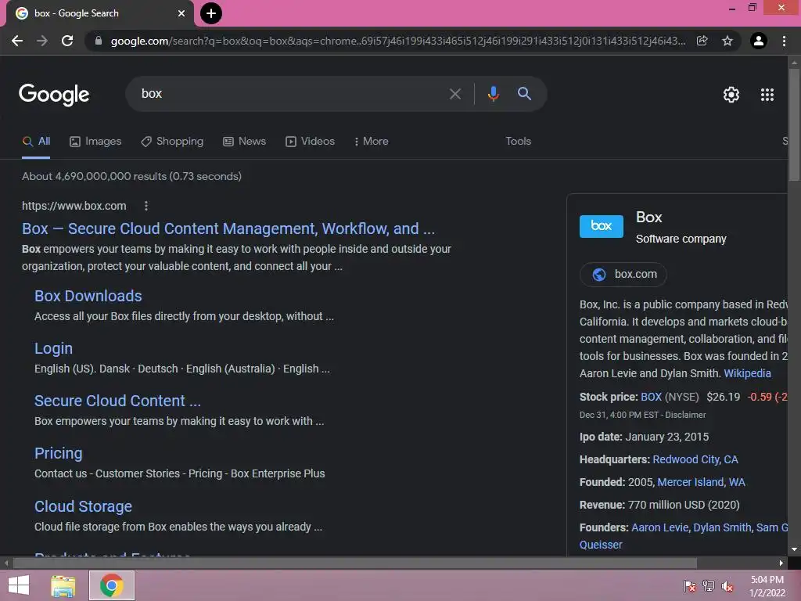Viewport: 801px width, 601px height.
Task: Open Google quick settings gear
Action: 731,95
